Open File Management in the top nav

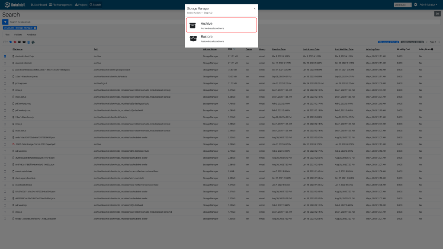click(x=61, y=5)
